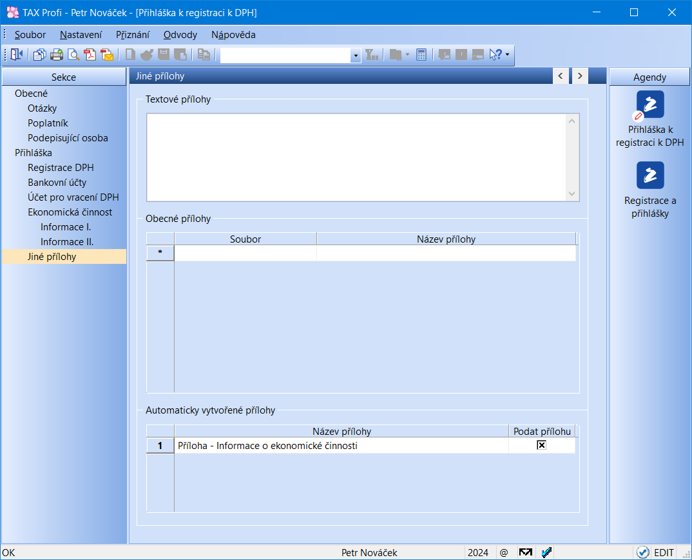
Task: Select Přihláška in the section tree
Action: [34, 153]
